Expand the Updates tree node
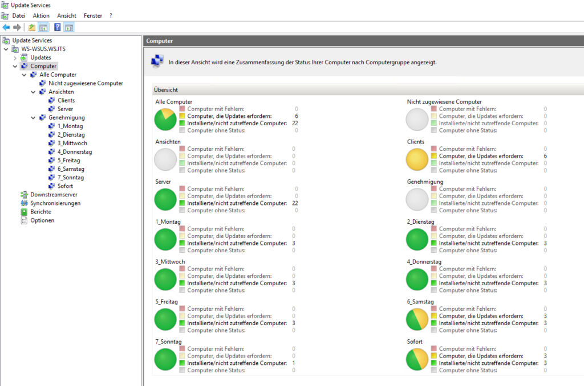Screen dimensions: 584x386 click(15, 58)
